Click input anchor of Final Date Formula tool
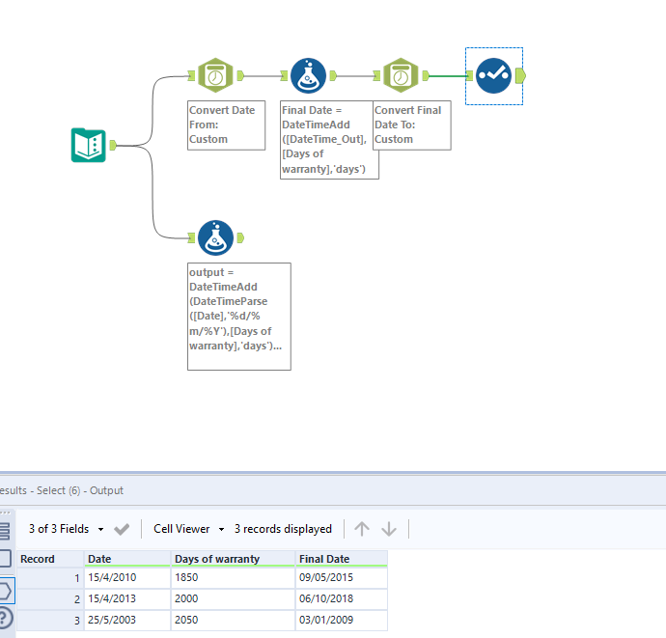The width and height of the screenshot is (666, 638). [x=284, y=75]
